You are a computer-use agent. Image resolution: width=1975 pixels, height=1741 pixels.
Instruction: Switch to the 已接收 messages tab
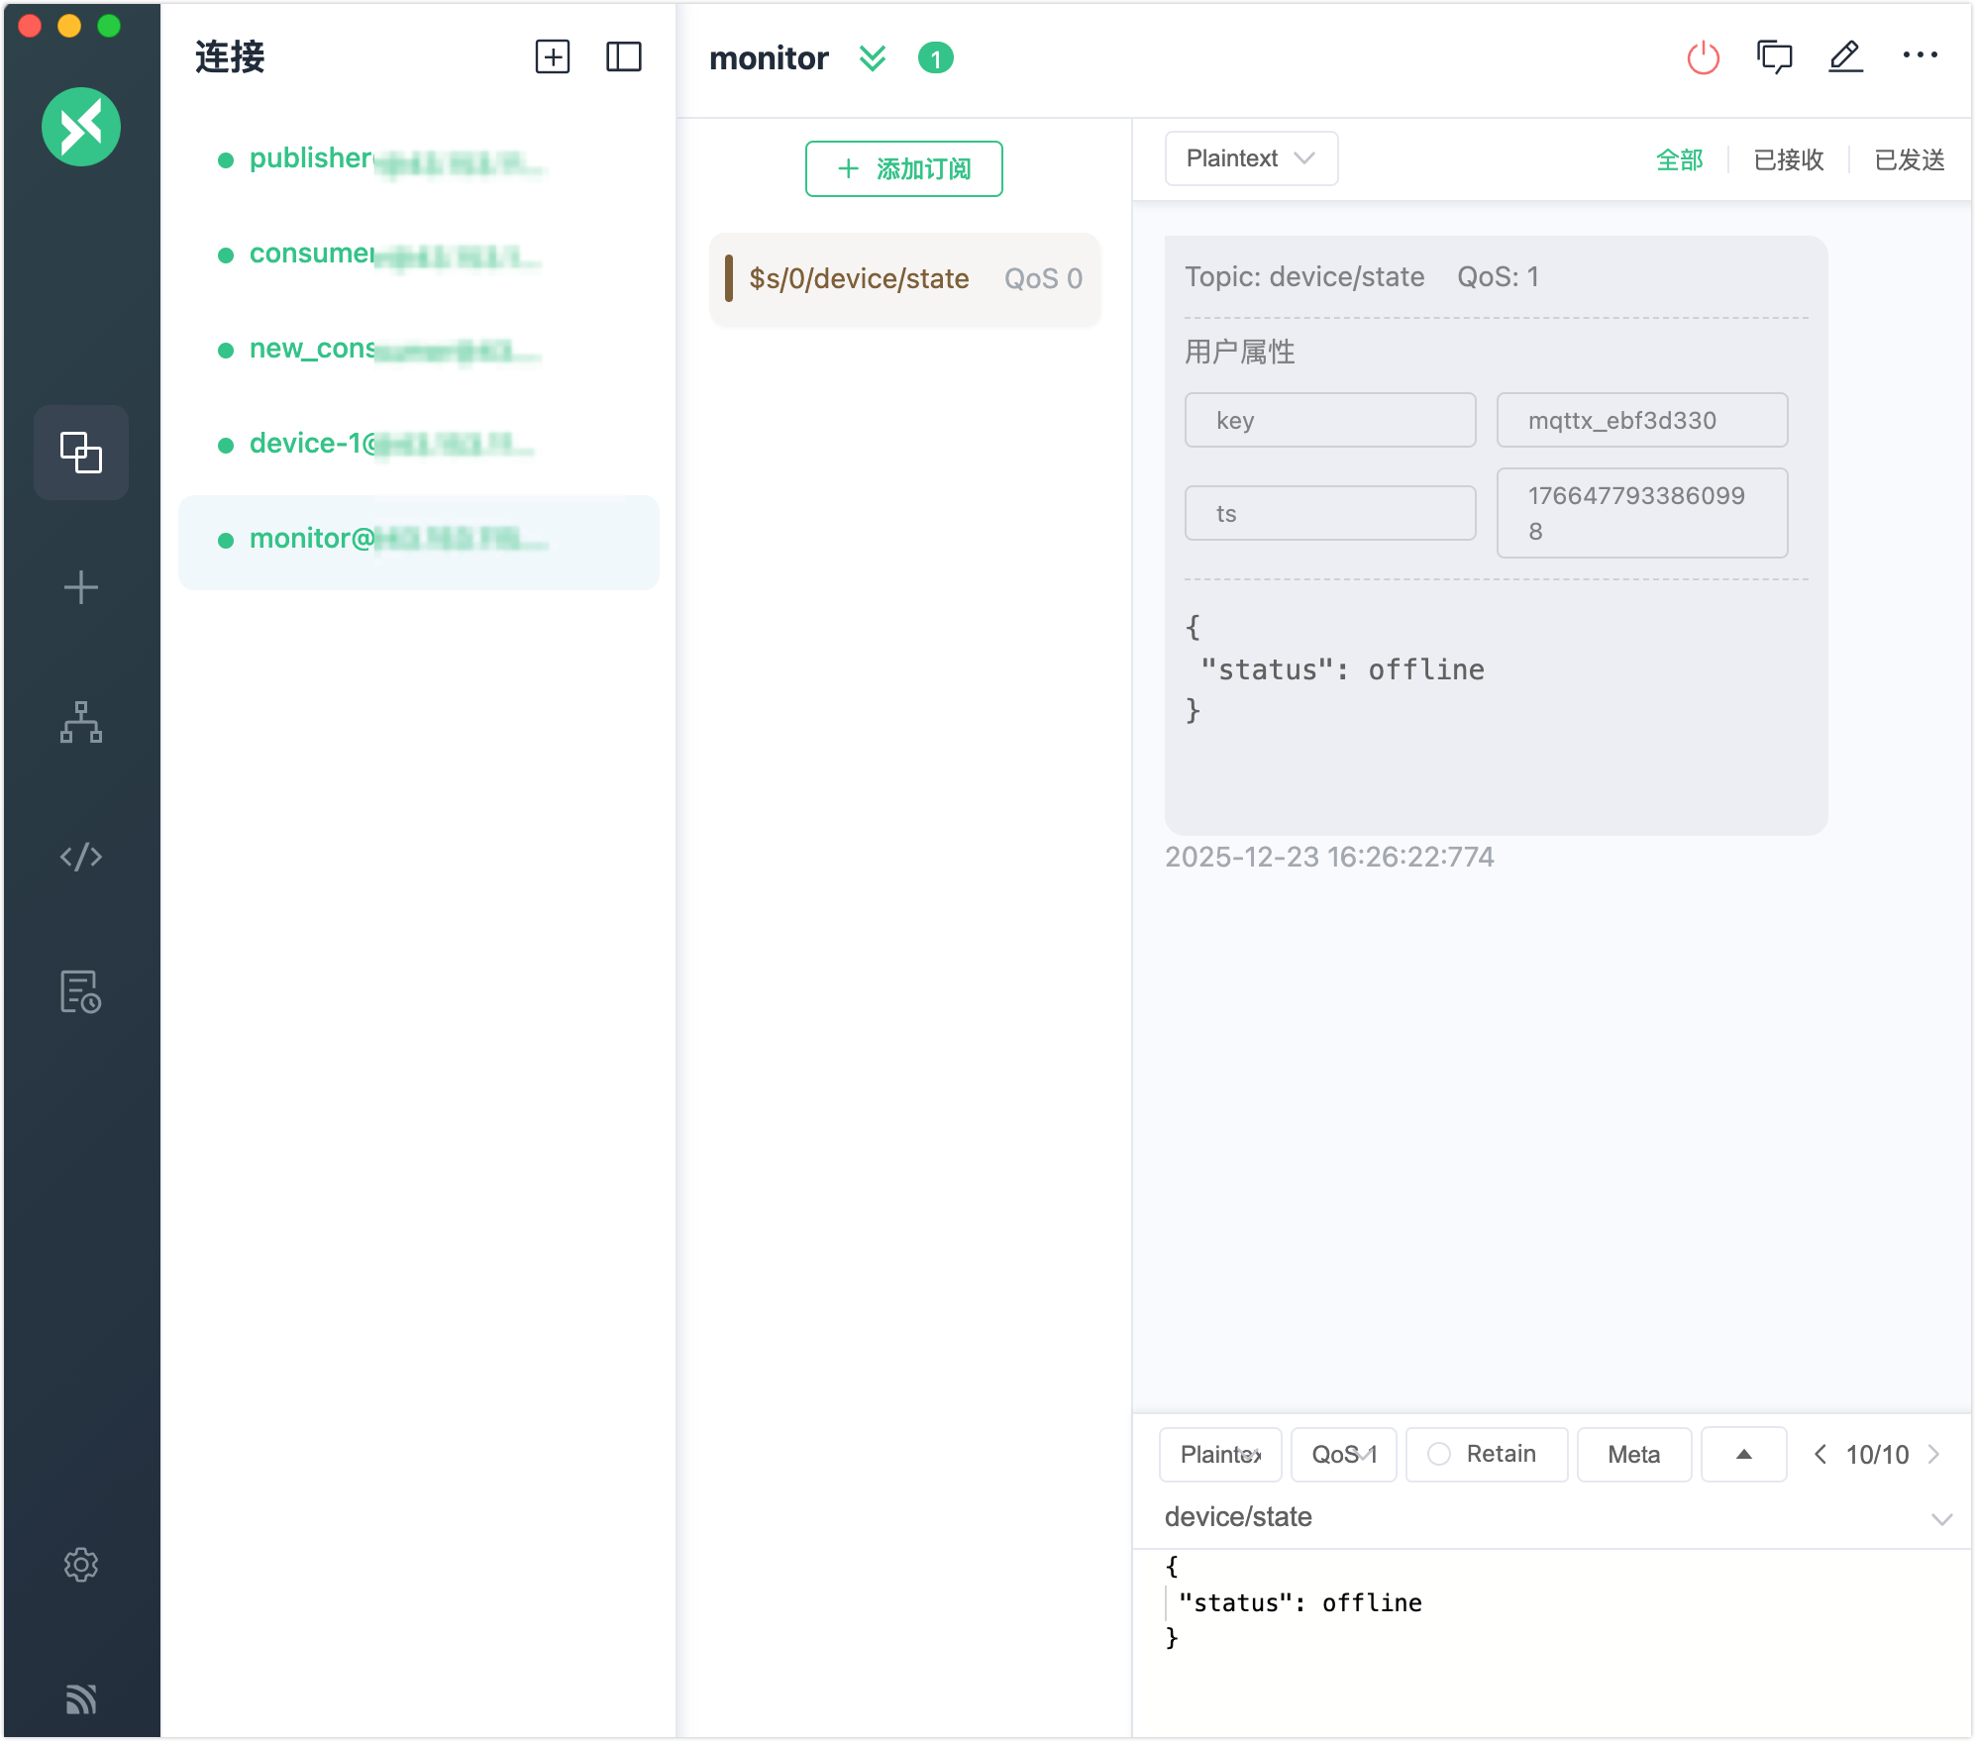[1789, 159]
